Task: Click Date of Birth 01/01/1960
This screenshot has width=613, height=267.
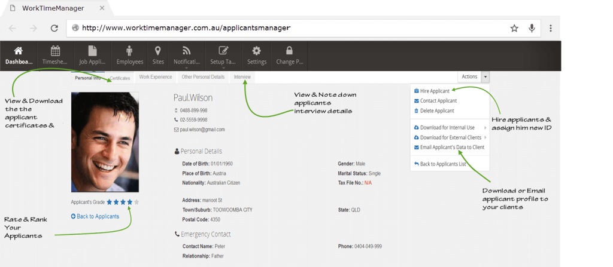Action: [222, 164]
